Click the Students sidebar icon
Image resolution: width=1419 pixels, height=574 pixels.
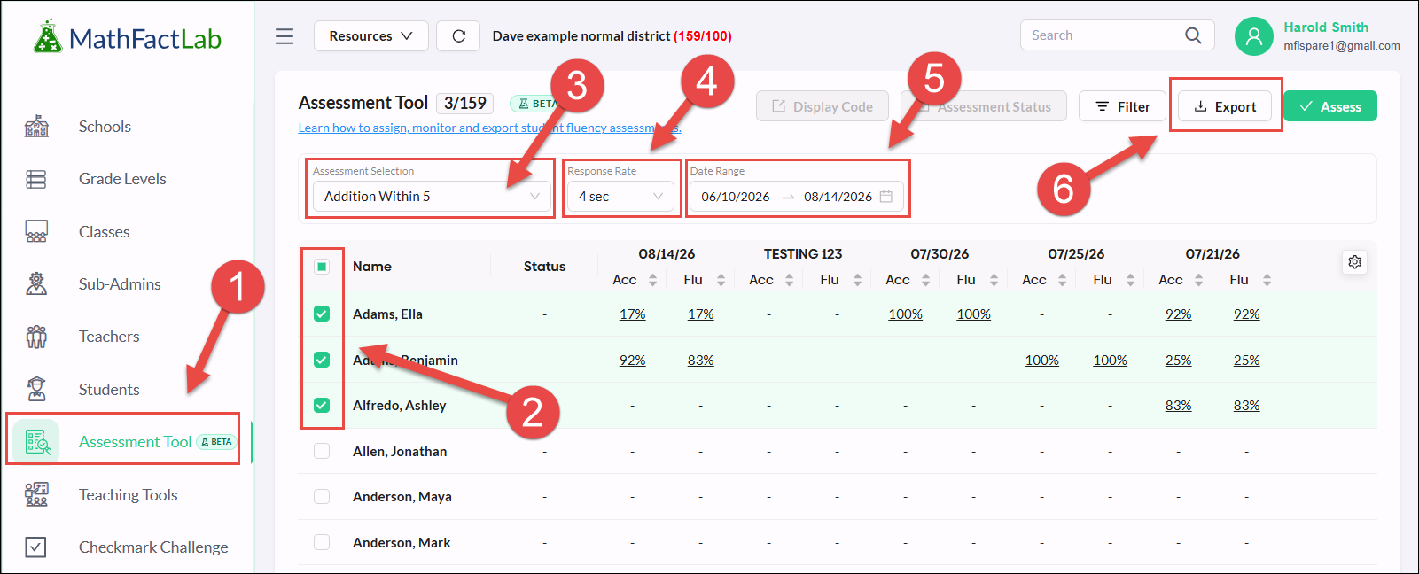(x=36, y=389)
